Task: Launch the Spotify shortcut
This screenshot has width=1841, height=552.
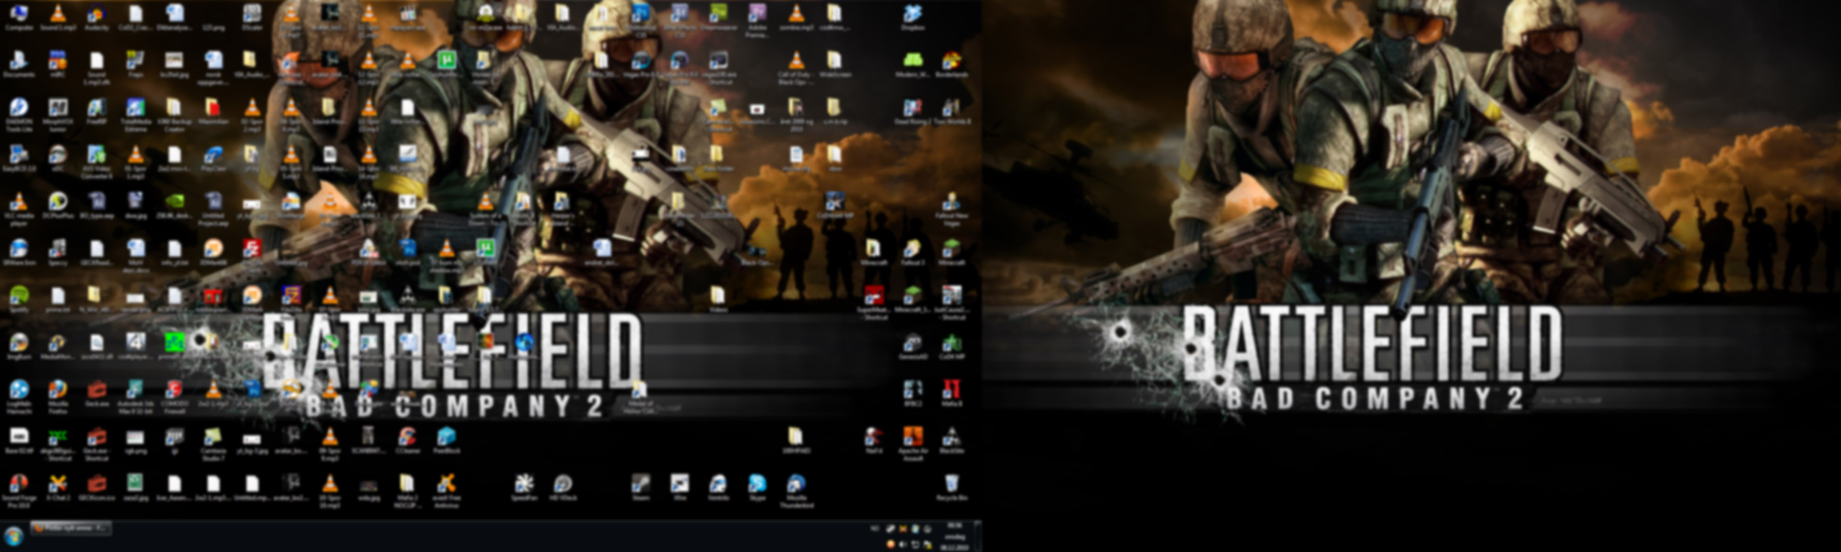Action: tap(19, 300)
